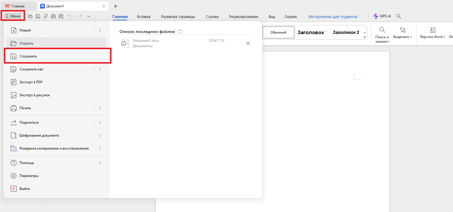Click the Шифрование документа encryption icon
Viewport: 453px width, 212px height.
pos(14,135)
